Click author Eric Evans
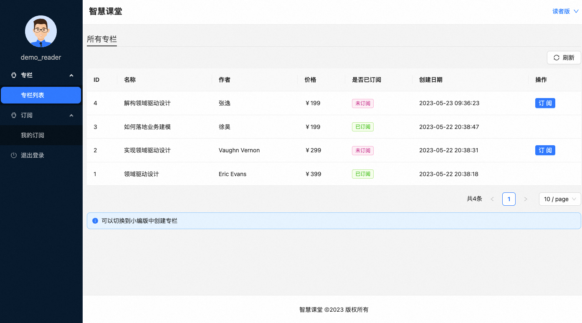 233,174
